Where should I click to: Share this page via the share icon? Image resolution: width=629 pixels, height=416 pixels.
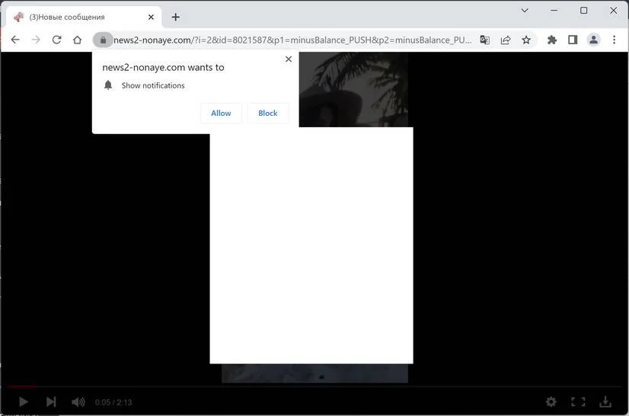click(506, 40)
